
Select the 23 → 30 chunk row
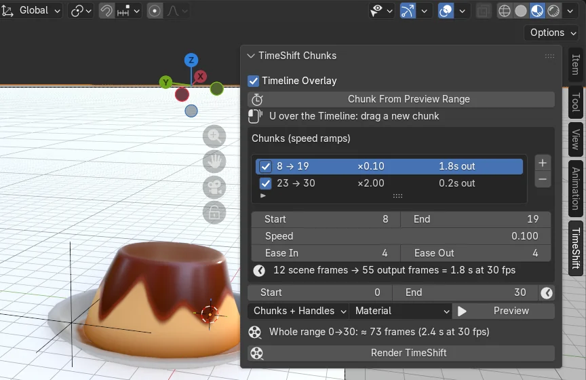[389, 183]
